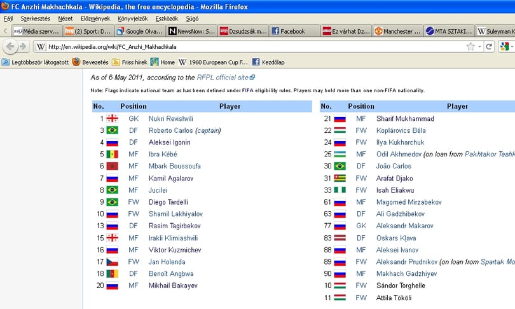Open the Home bookmark
Viewport: 515px width, 309px height.
click(163, 62)
